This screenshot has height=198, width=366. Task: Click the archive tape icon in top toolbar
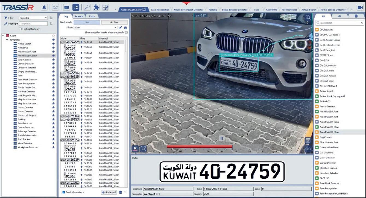[55, 7]
